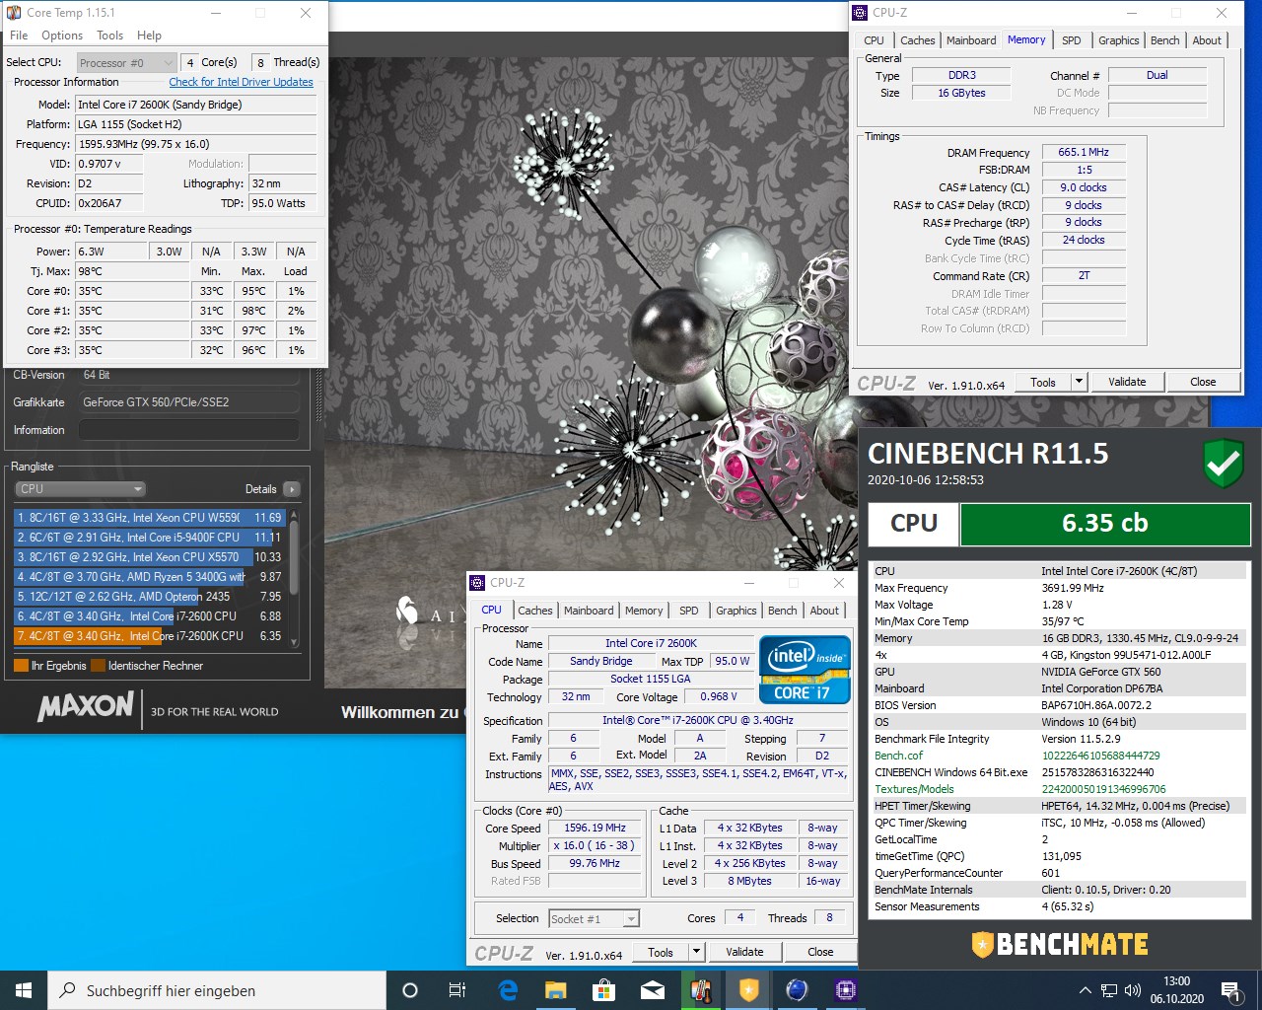Click the CPU-Z CPU window title icon
The width and height of the screenshot is (1262, 1010).
click(478, 583)
